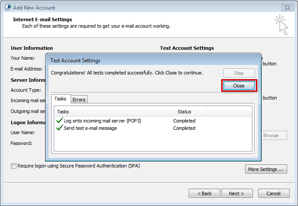Click the Browse button
Screen dimensions: 298x206
[x=273, y=135]
